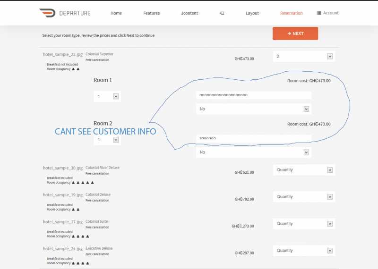Select Quantity for Colonial Deluxe
The image size is (378, 269).
[304, 197]
